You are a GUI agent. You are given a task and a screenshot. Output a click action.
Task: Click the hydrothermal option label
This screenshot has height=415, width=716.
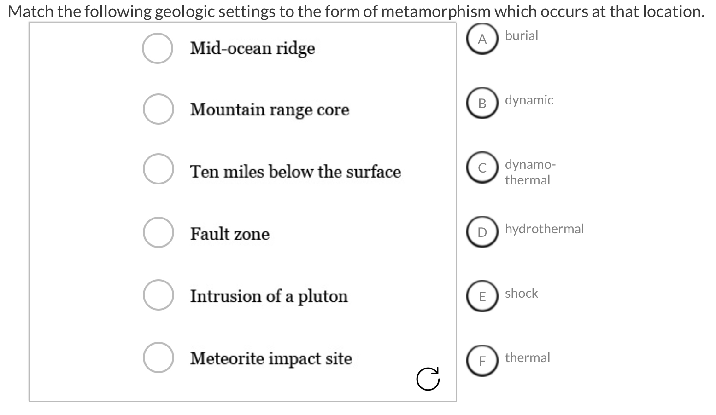[544, 229]
